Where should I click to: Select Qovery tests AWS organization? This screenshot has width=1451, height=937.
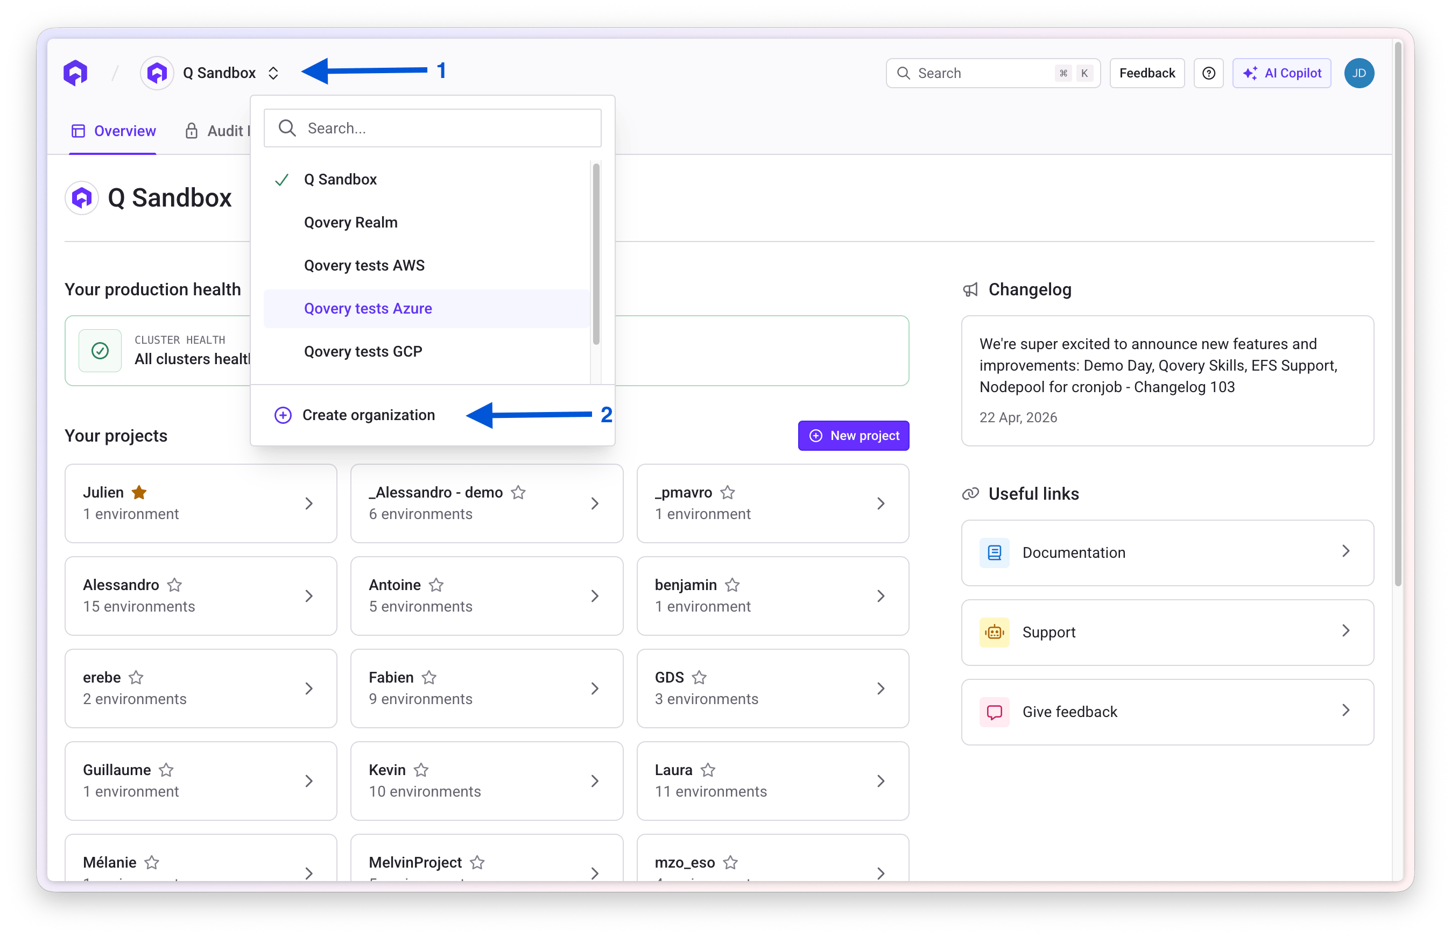point(426,266)
